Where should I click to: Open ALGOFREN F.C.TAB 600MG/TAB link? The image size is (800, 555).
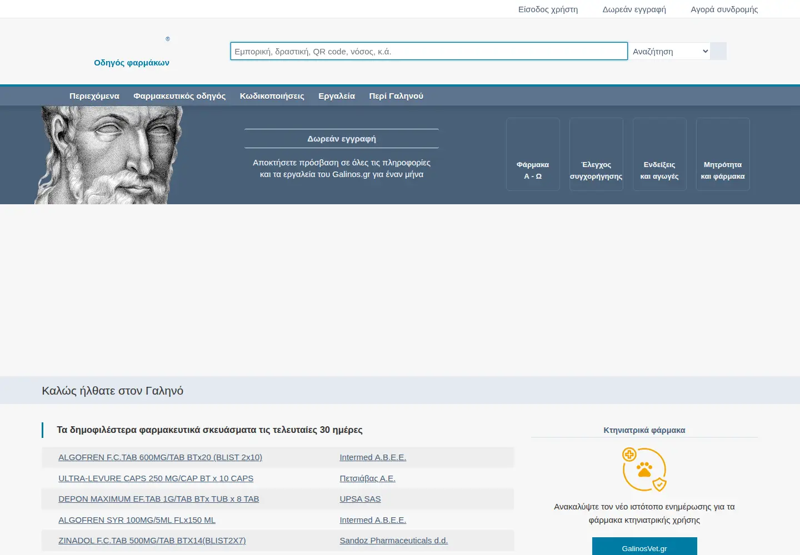click(x=160, y=457)
